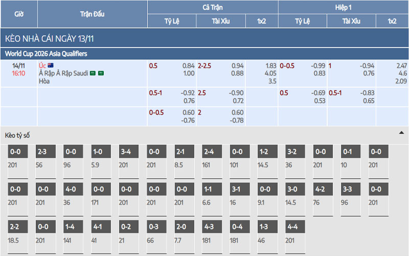
Task: Collapse the Kèo tỷ số section arrow
Action: coord(401,133)
